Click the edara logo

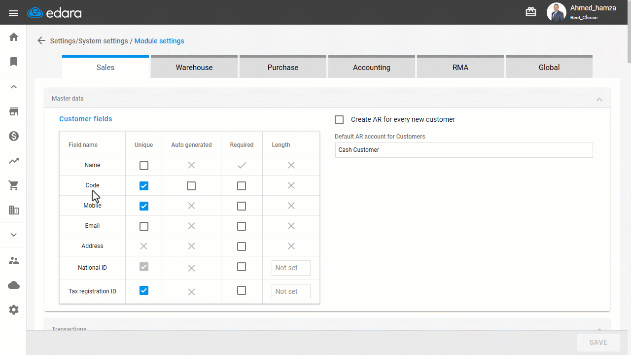54,13
